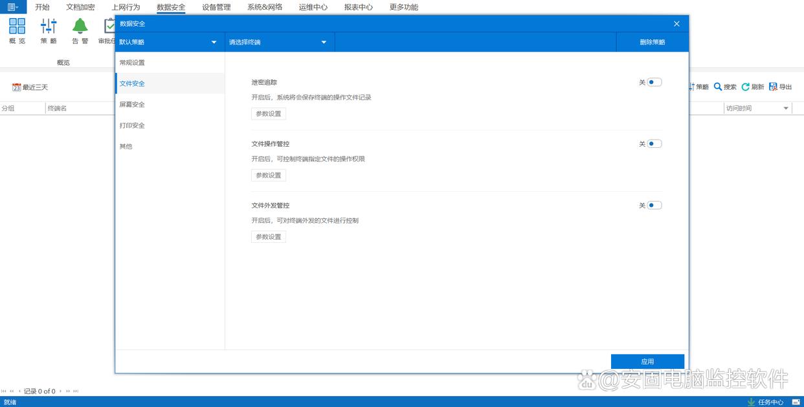Turn on the 文件操作管控 switch
This screenshot has width=804, height=407.
pos(654,143)
